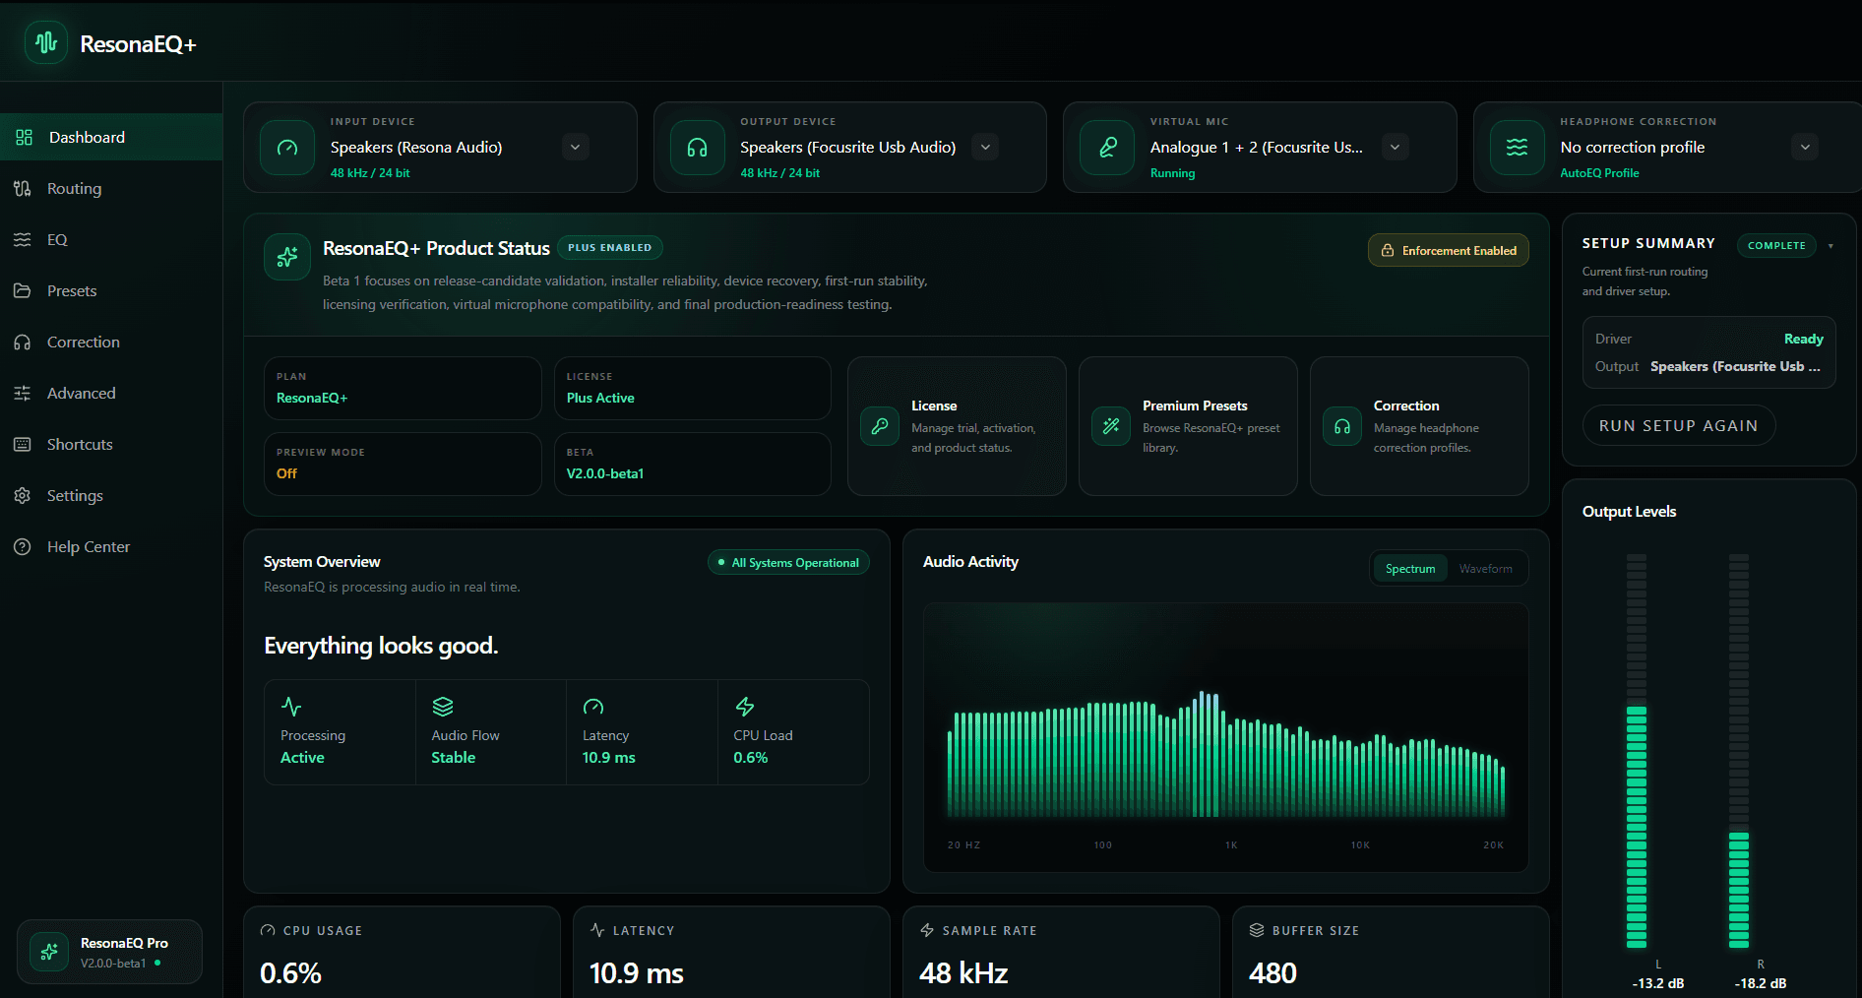
Task: Click the License key icon
Action: pyautogui.click(x=880, y=426)
